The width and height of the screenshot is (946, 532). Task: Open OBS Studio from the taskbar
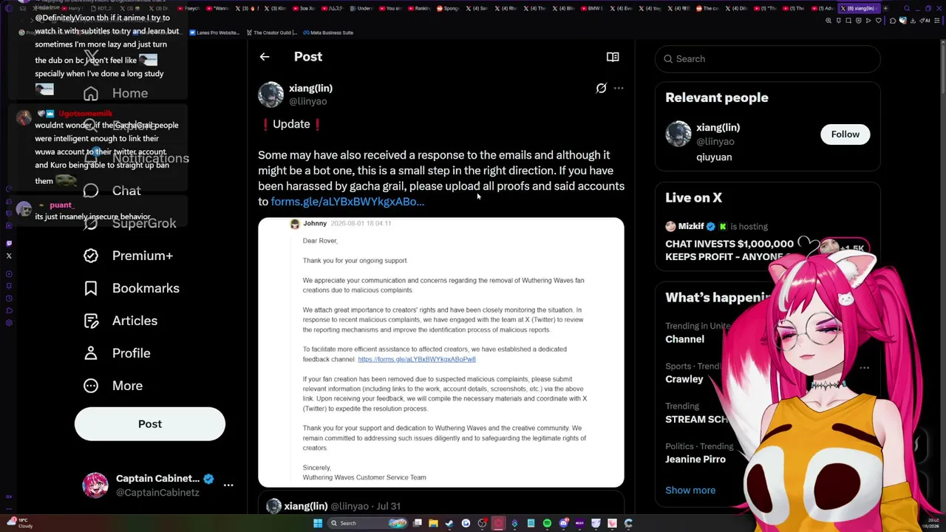tap(482, 523)
